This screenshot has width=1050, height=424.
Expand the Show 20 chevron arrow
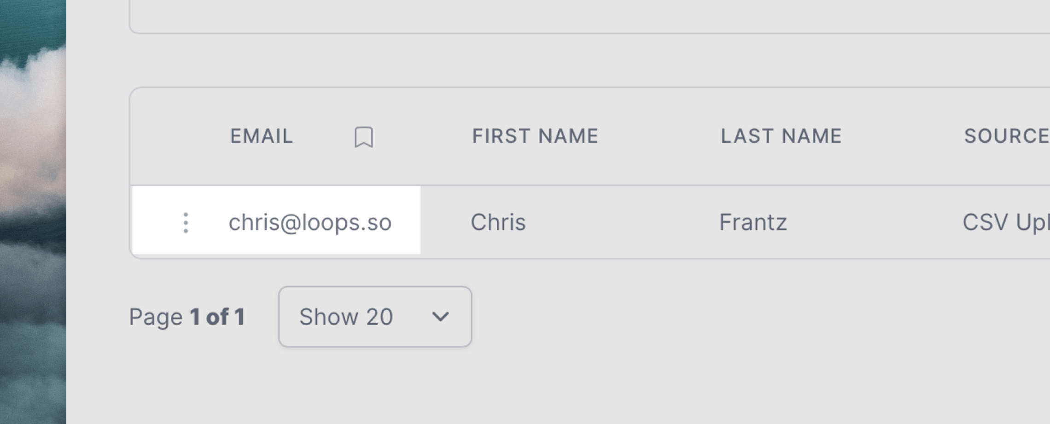coord(440,317)
